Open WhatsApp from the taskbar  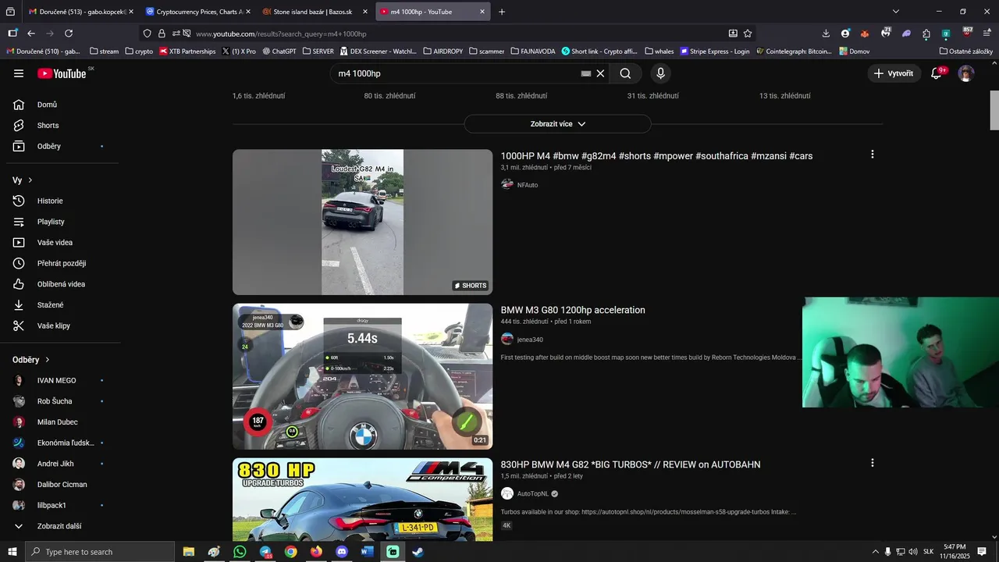click(x=240, y=552)
